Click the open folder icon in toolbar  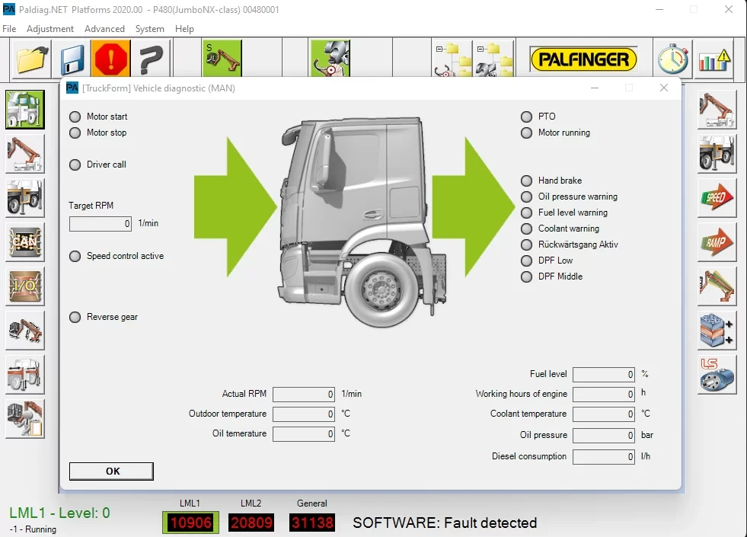(x=33, y=59)
